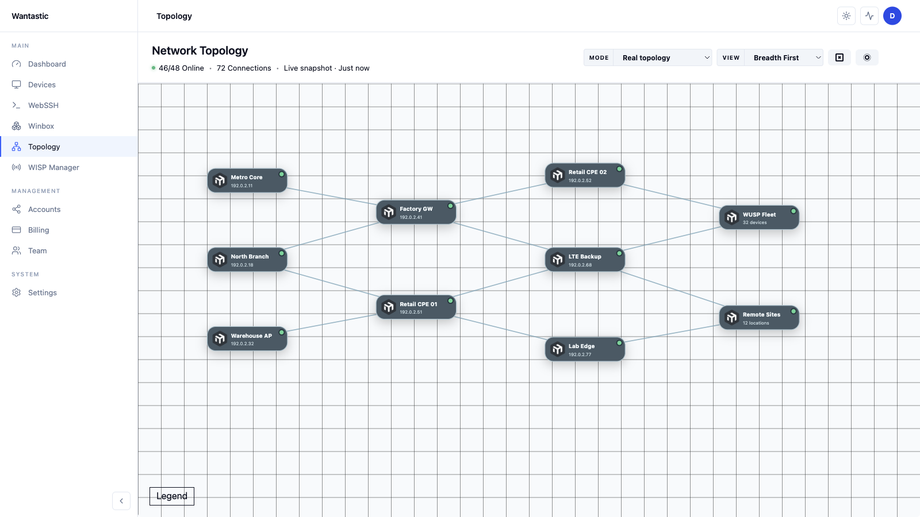Select the Retail CPE 02 node
The width and height of the screenshot is (920, 517).
[585, 175]
